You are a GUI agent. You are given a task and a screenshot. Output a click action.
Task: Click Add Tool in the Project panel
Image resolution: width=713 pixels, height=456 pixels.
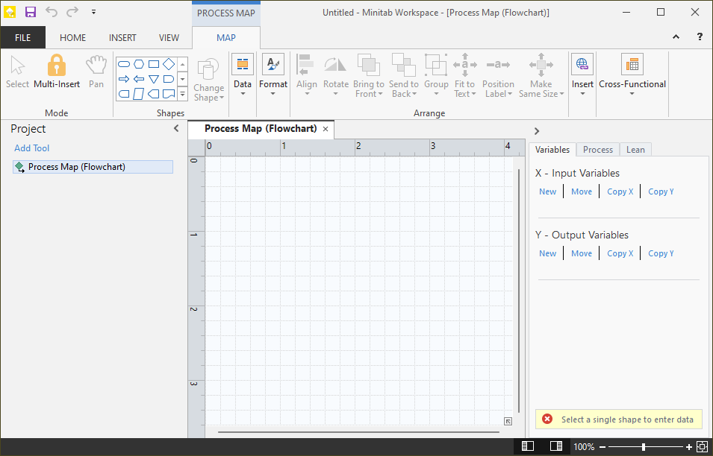point(31,148)
